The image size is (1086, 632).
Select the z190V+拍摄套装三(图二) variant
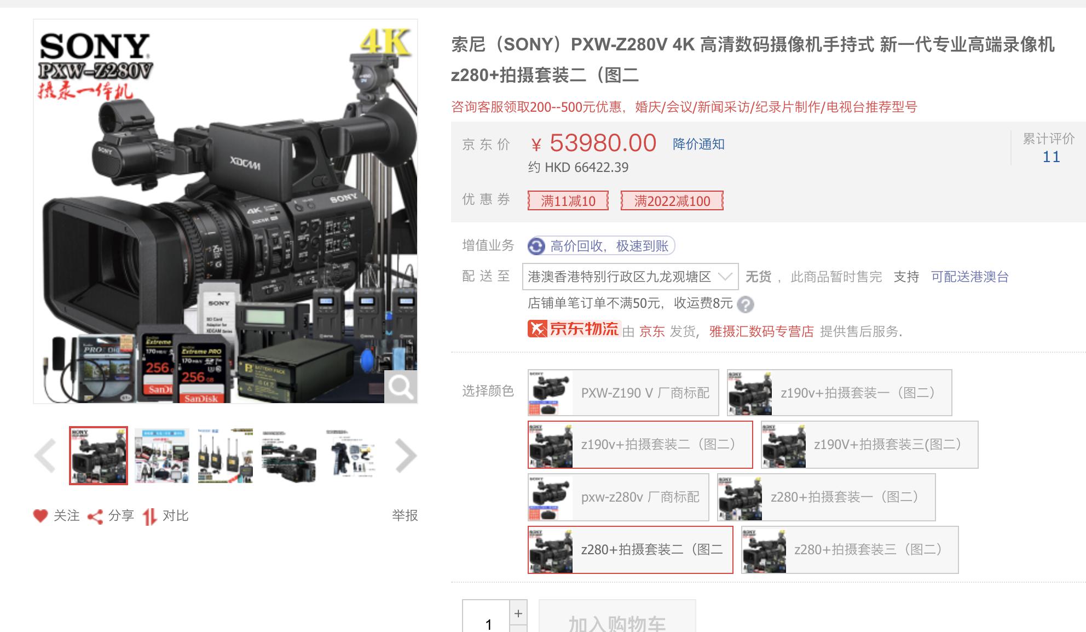coord(870,445)
